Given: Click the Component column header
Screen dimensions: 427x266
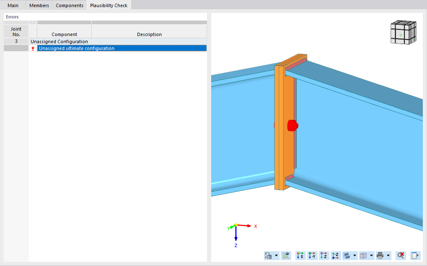Looking at the screenshot, I should pyautogui.click(x=64, y=31).
